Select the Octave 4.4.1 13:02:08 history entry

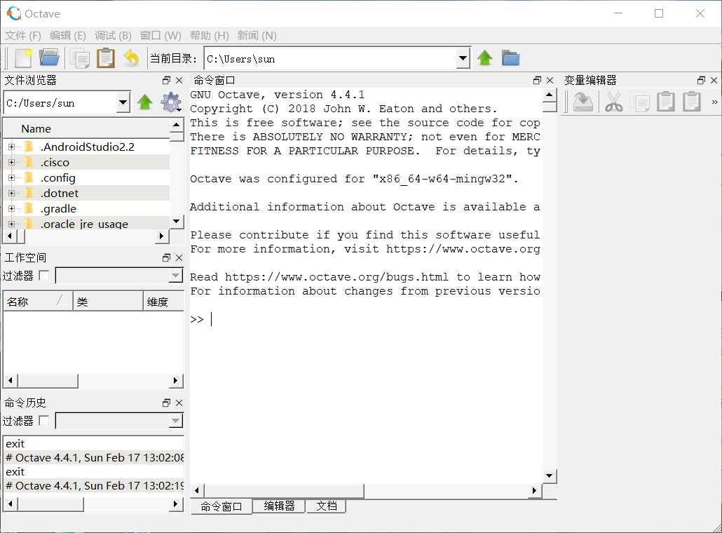94,457
